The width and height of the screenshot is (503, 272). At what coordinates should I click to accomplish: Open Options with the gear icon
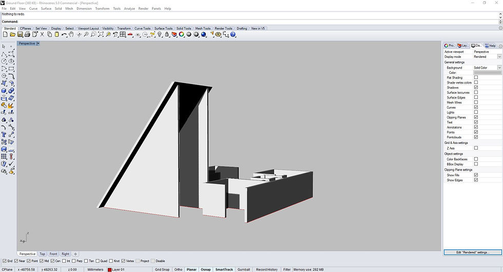coord(219,34)
